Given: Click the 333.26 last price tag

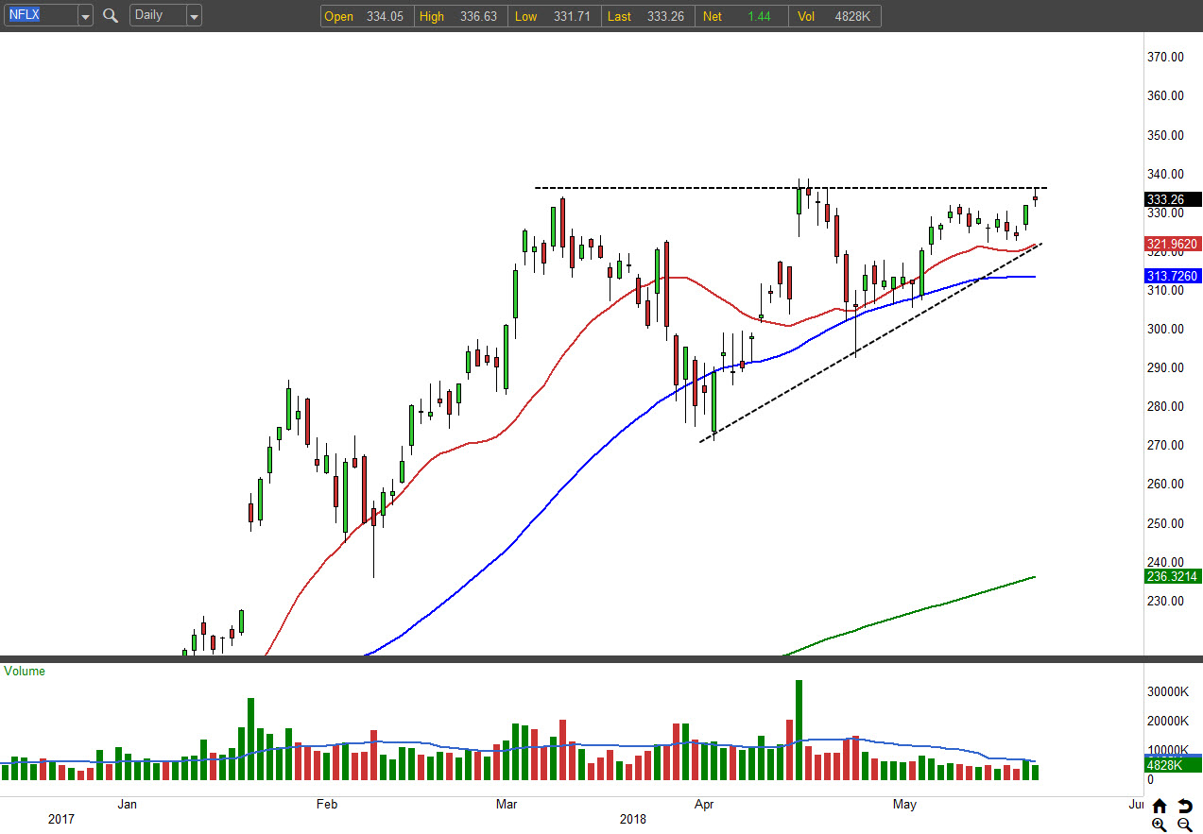Looking at the screenshot, I should (x=1173, y=199).
